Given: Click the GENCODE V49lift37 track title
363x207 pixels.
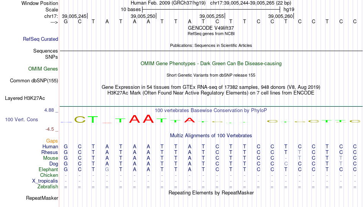Looking at the screenshot, I should pyautogui.click(x=211, y=28).
